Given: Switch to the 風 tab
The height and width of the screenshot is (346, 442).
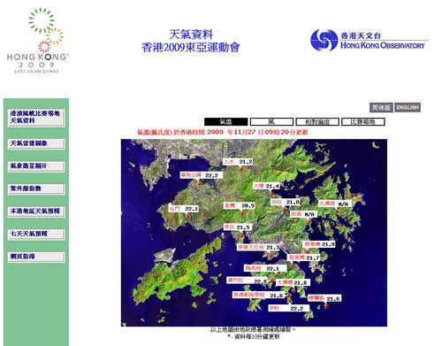Looking at the screenshot, I should coord(271,122).
